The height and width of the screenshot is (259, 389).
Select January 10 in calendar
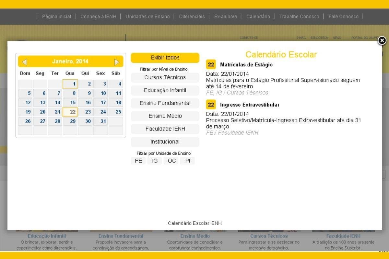coord(100,93)
